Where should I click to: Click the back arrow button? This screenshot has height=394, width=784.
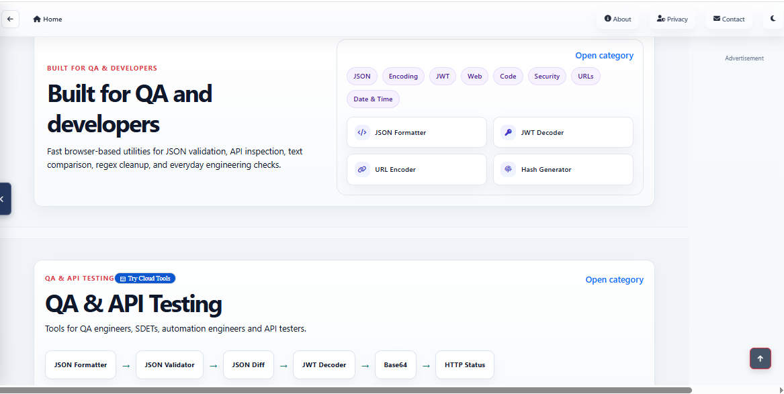point(11,19)
